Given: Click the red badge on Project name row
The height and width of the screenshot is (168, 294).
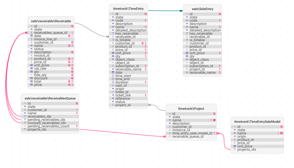Looking at the screenshot, I should (x=214, y=120).
